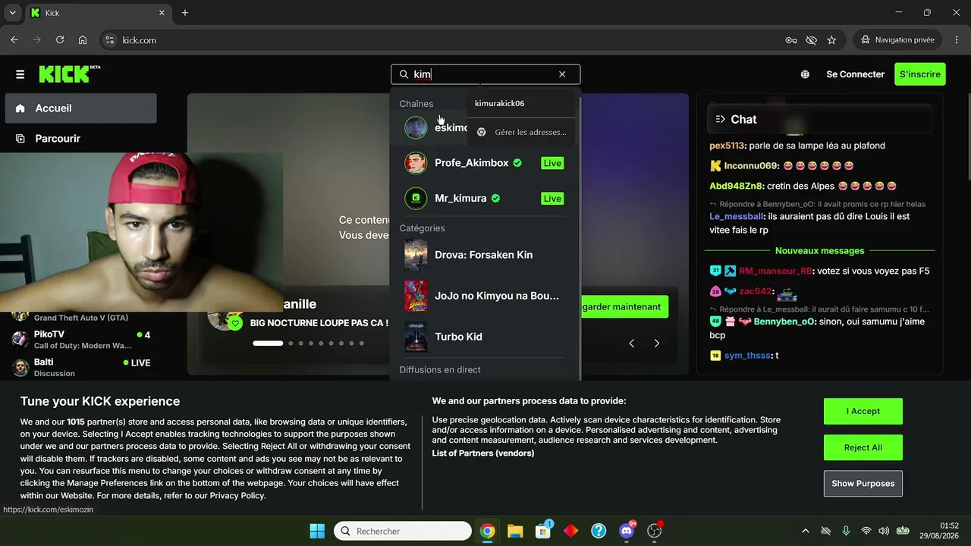Open chat user Bennyben_oO profile

(782, 322)
